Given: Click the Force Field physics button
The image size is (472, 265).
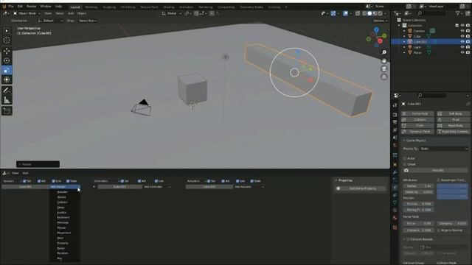Looking at the screenshot, I should [418, 113].
